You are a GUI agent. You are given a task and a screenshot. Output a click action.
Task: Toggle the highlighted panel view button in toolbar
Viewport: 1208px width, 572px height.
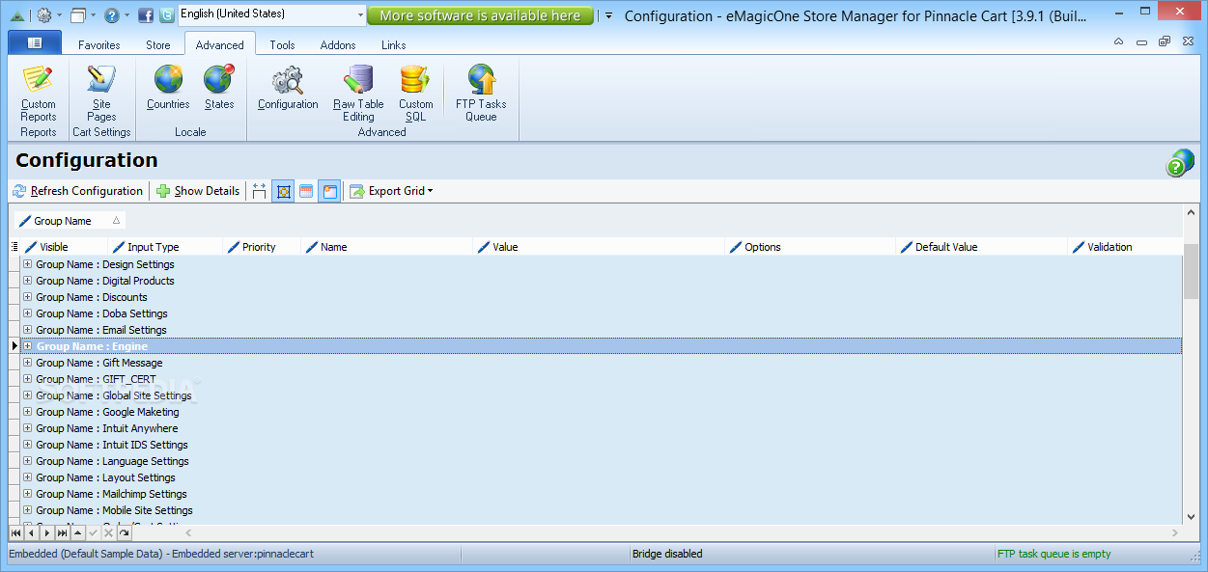pos(329,191)
